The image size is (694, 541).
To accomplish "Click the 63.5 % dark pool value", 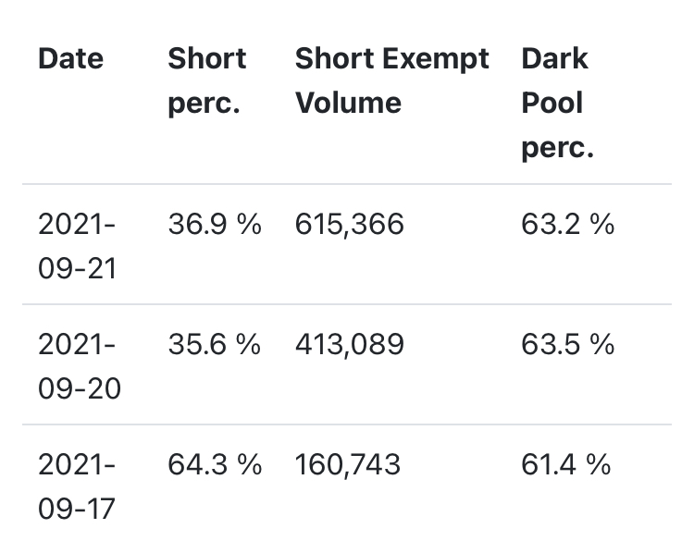I will (x=567, y=344).
